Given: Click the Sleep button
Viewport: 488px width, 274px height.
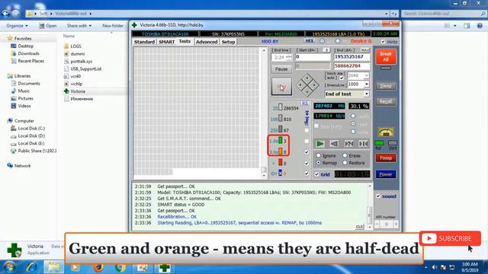Looking at the screenshot, I should [x=386, y=86].
